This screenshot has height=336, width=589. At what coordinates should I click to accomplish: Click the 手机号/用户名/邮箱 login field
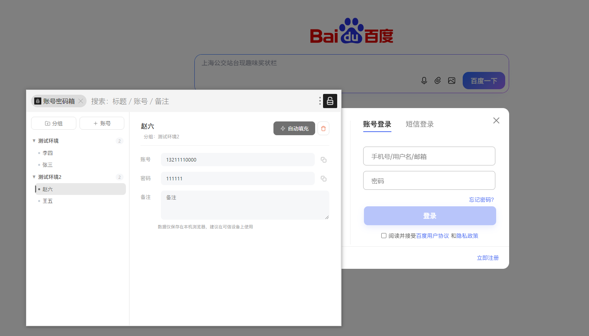pyautogui.click(x=429, y=156)
